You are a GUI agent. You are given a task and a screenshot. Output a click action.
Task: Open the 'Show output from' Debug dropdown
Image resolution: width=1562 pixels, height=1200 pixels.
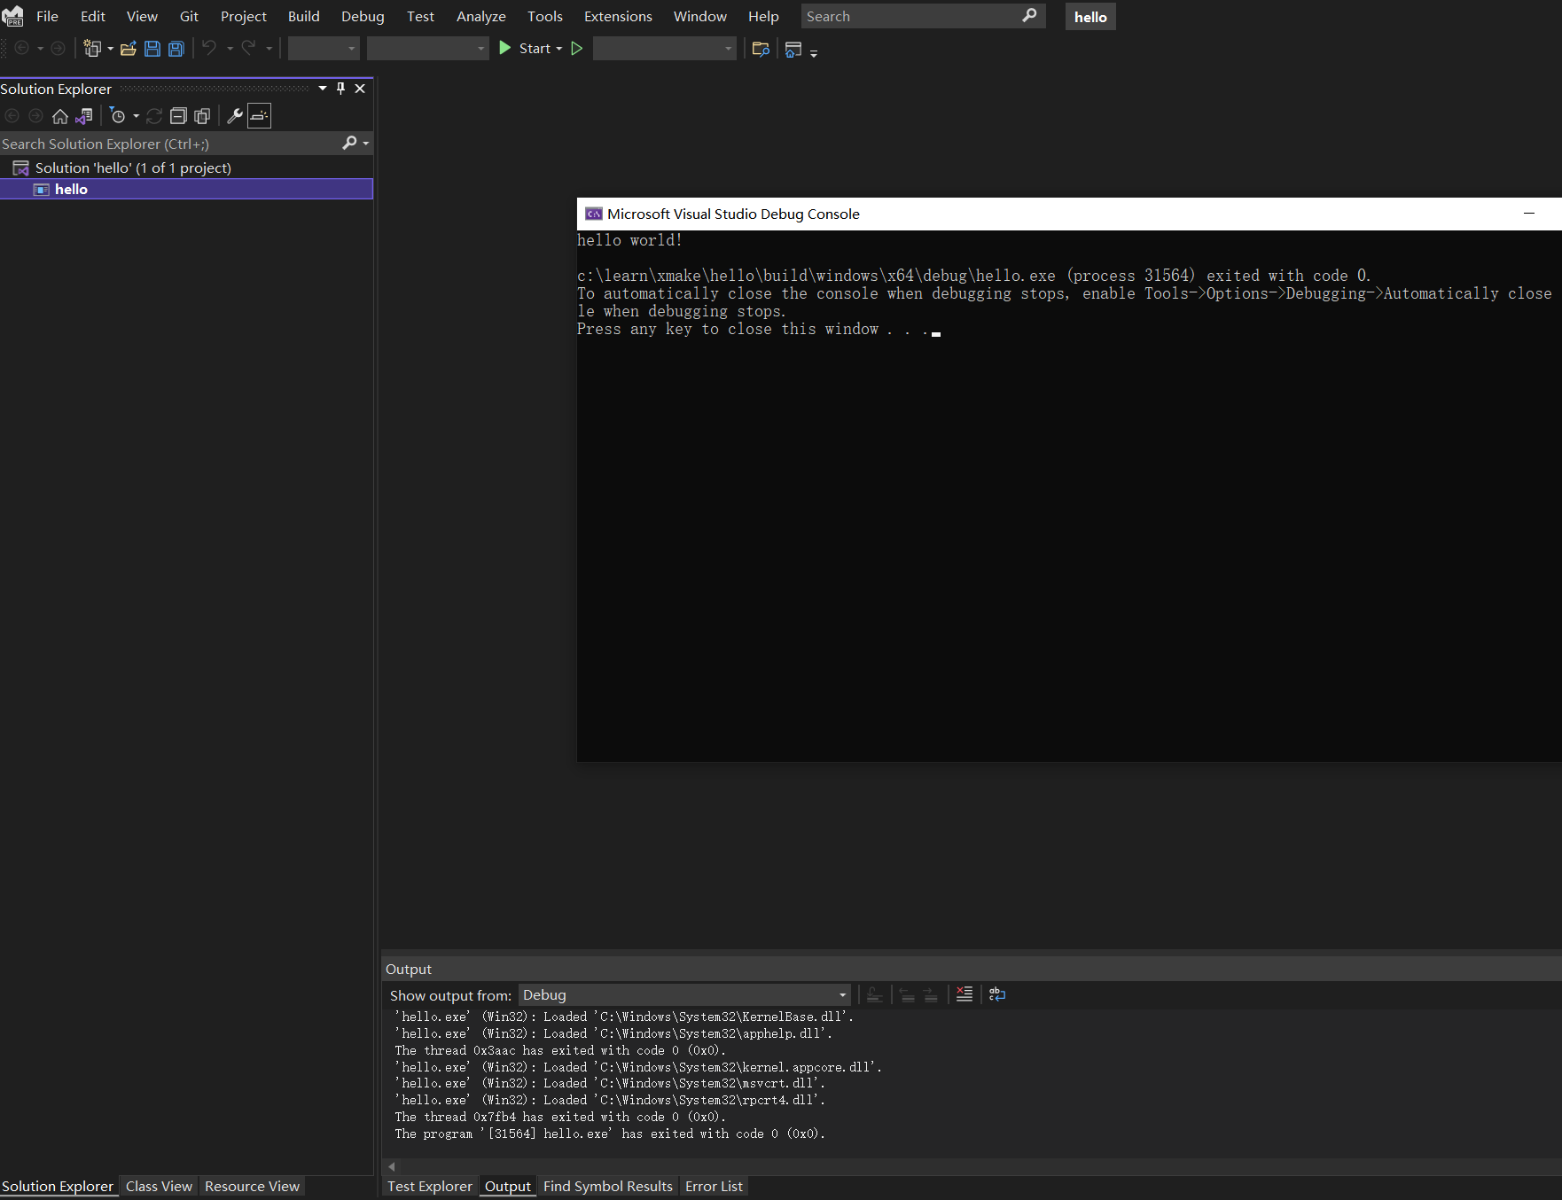(x=684, y=995)
